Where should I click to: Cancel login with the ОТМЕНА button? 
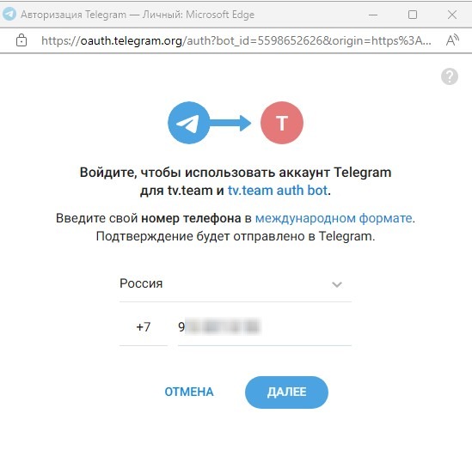point(189,392)
